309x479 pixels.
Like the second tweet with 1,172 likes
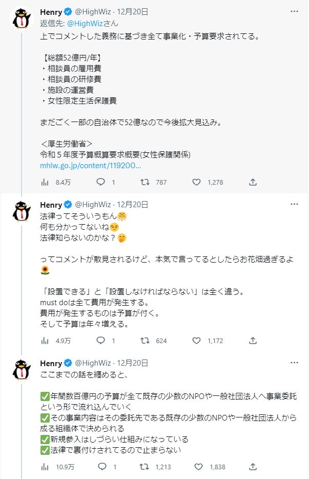pyautogui.click(x=198, y=340)
